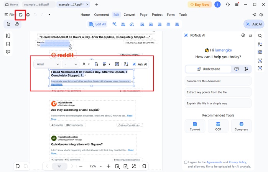The image size is (268, 172).
Task: Switch to the Home ribbon tab
Action: click(x=85, y=15)
